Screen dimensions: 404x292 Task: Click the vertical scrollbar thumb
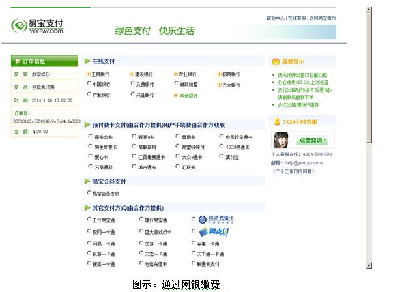[x=369, y=78]
